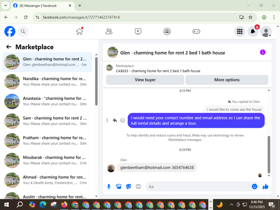The width and height of the screenshot is (280, 210).
Task: Click the chat messages scrollbar
Action: (x=269, y=155)
